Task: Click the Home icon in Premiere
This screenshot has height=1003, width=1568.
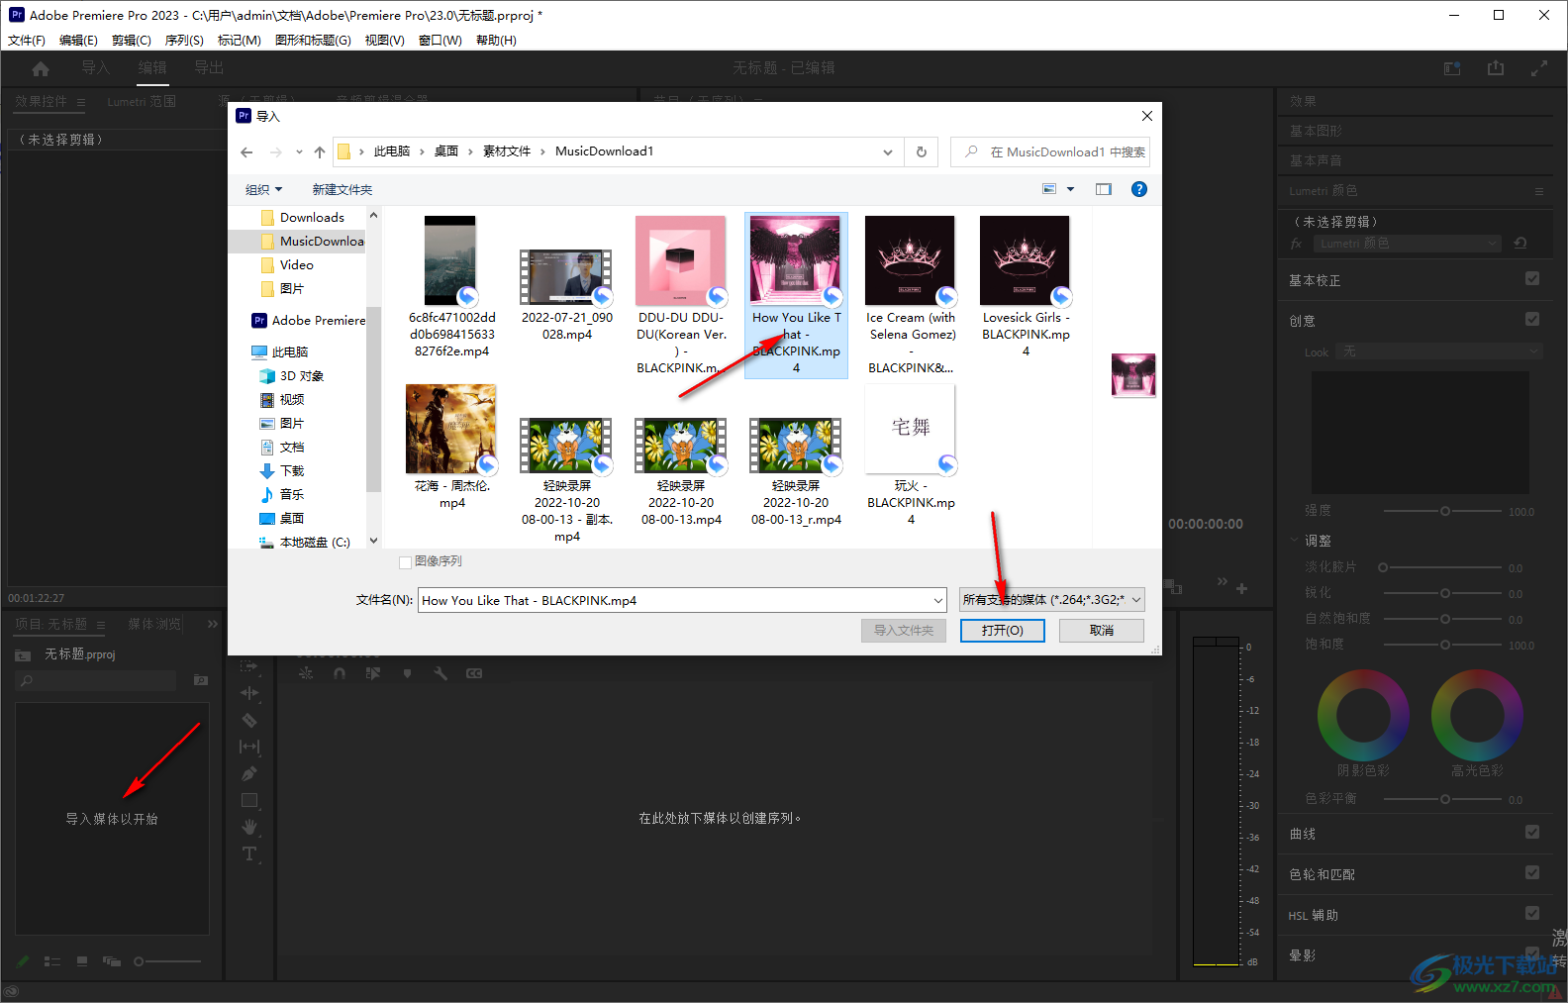Action: pyautogui.click(x=41, y=68)
